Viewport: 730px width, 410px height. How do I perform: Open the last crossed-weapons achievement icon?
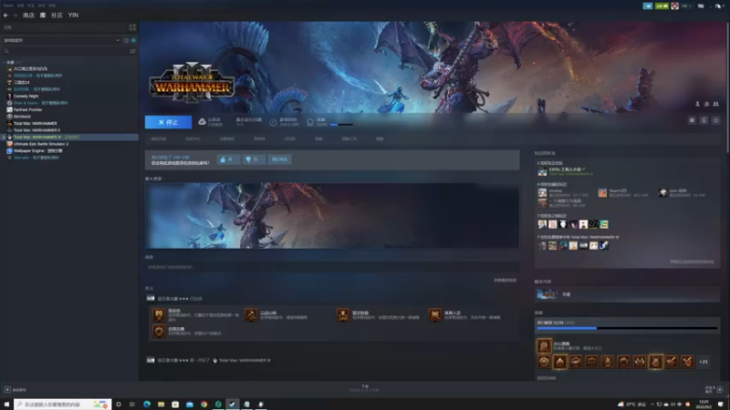point(687,362)
